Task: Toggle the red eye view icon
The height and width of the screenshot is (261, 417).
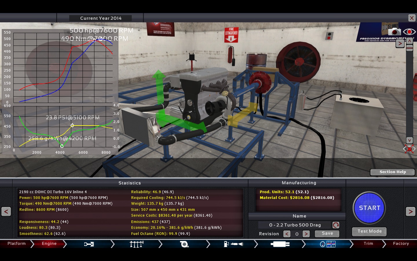Action: [409, 31]
